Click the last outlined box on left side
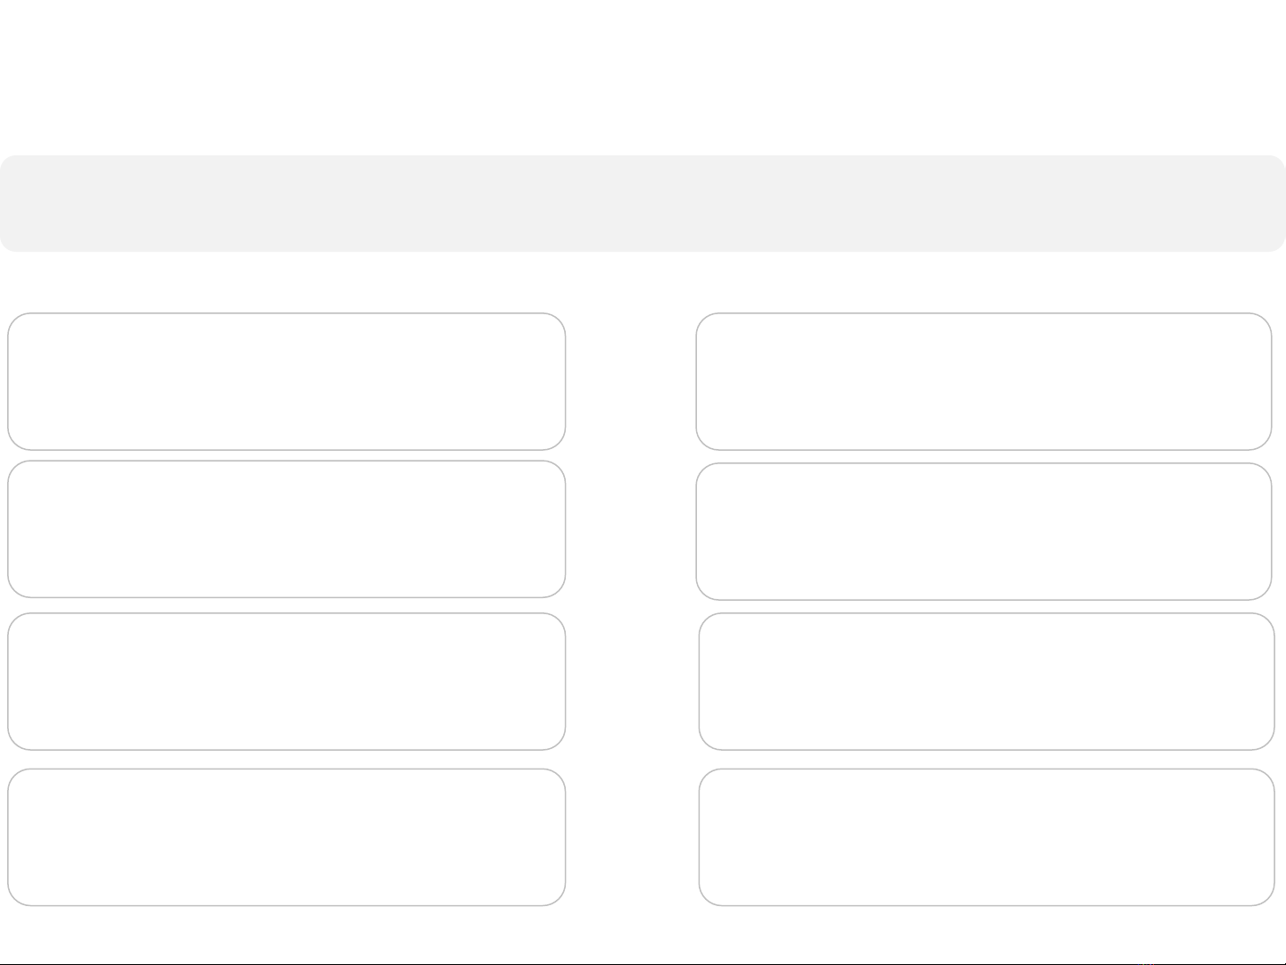 286,837
